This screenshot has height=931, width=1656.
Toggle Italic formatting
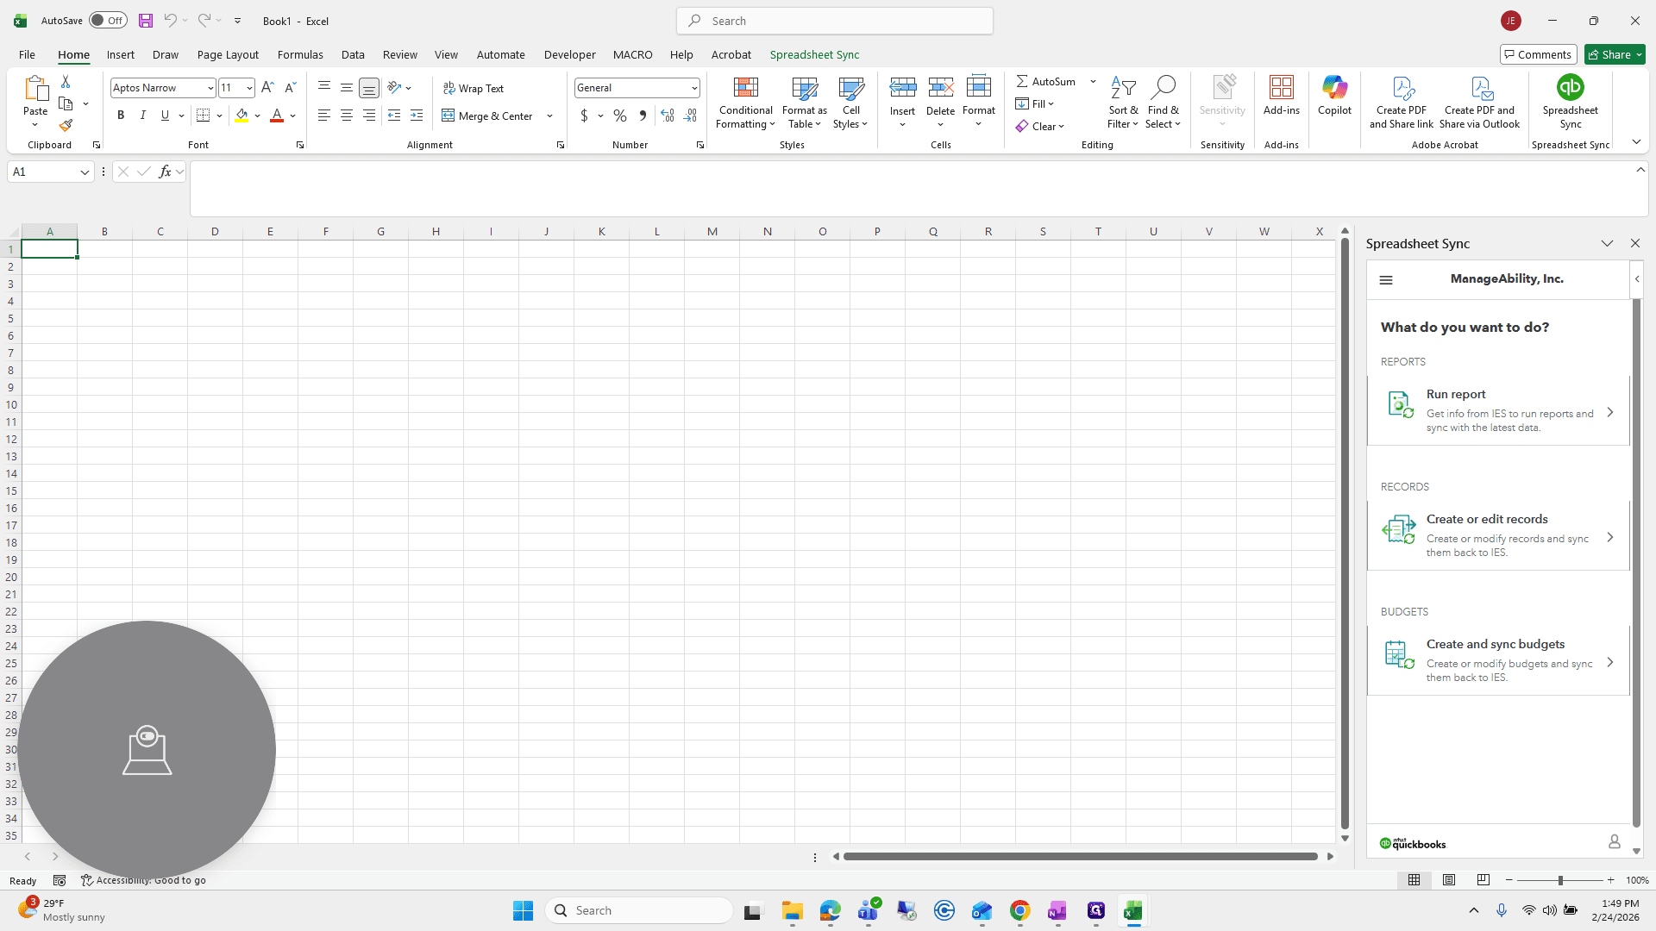coord(142,116)
